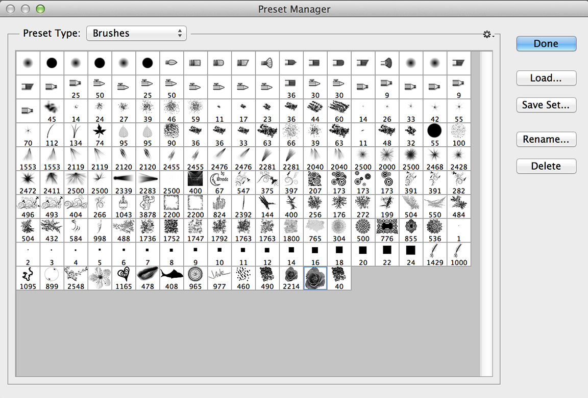Select the swirl border brush 496
The height and width of the screenshot is (398, 588).
coord(28,207)
